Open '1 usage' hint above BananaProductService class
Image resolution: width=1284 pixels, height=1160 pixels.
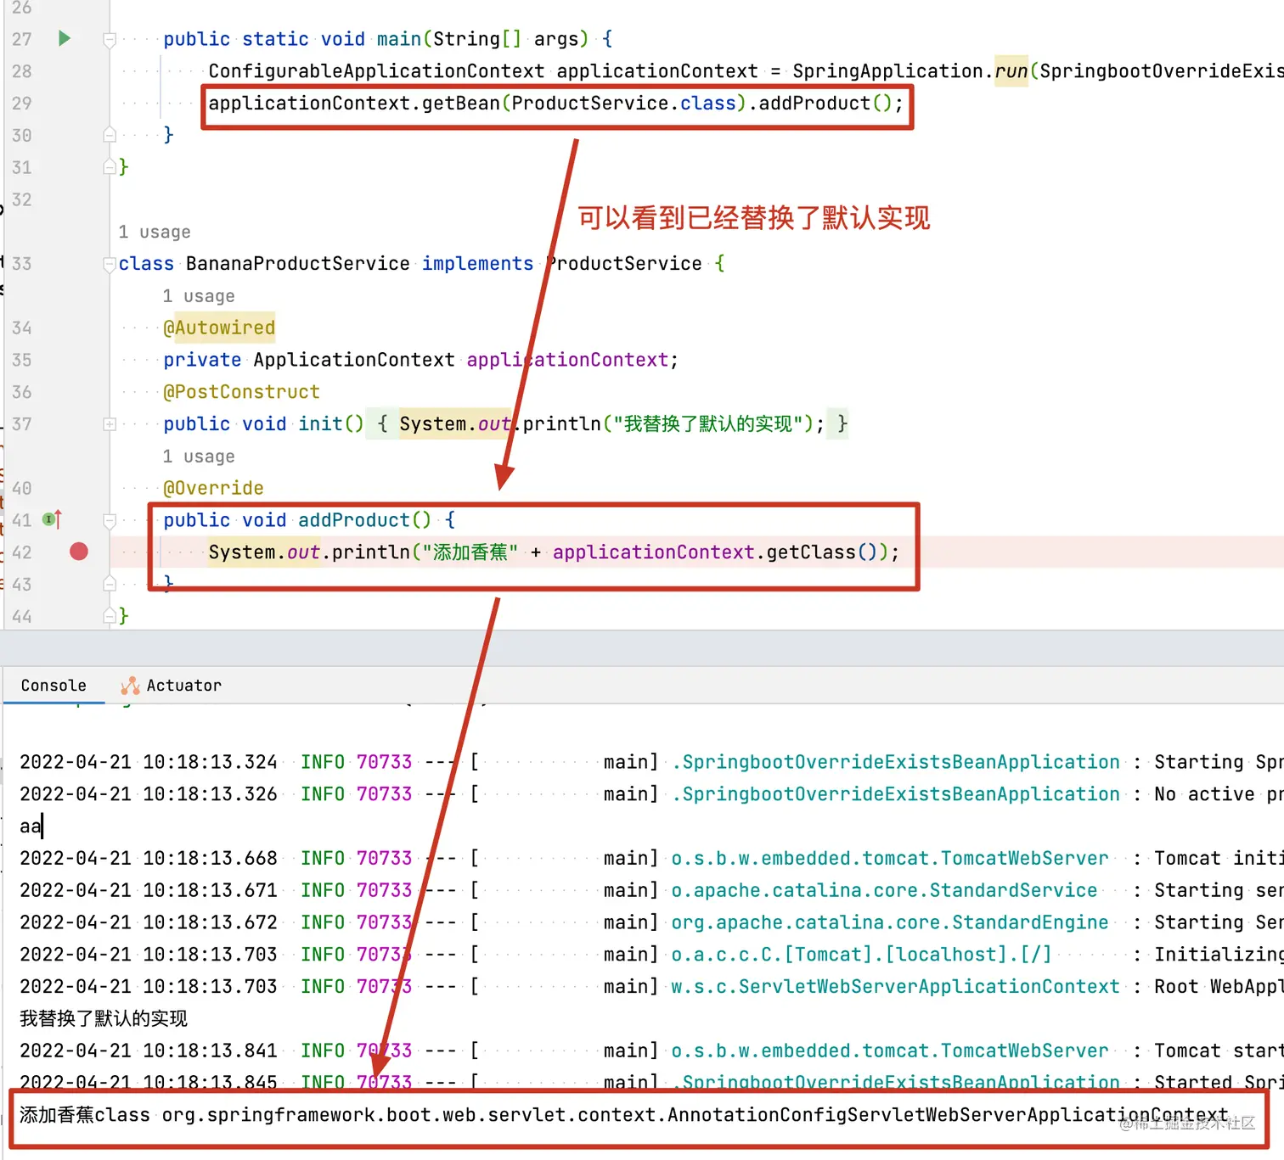point(155,232)
